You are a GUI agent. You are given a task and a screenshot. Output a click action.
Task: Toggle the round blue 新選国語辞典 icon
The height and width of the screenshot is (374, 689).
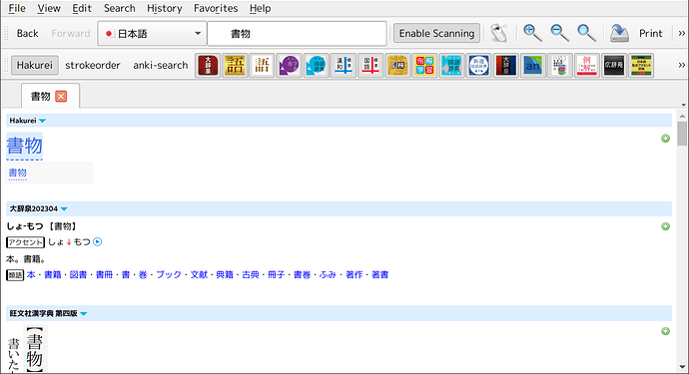coord(479,66)
